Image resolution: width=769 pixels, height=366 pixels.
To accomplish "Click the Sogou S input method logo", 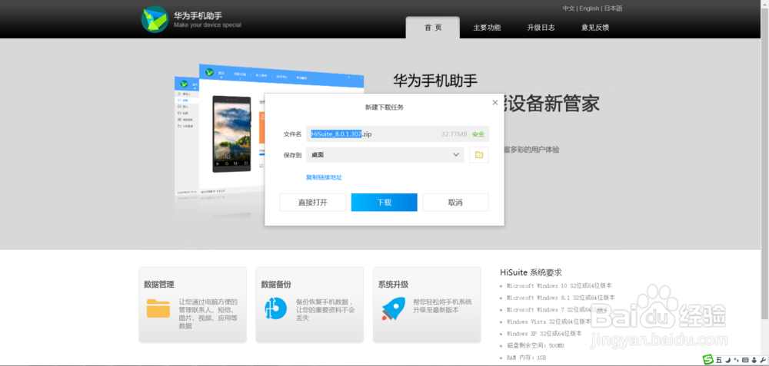I will [x=707, y=360].
